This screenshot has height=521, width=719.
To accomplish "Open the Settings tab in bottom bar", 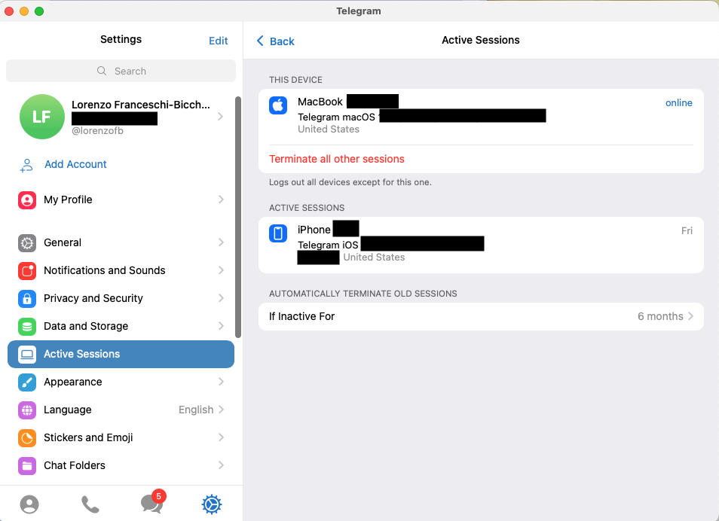I will tap(212, 504).
